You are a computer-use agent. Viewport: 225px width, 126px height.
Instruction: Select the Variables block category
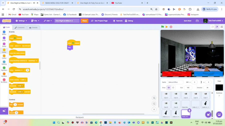(4, 74)
